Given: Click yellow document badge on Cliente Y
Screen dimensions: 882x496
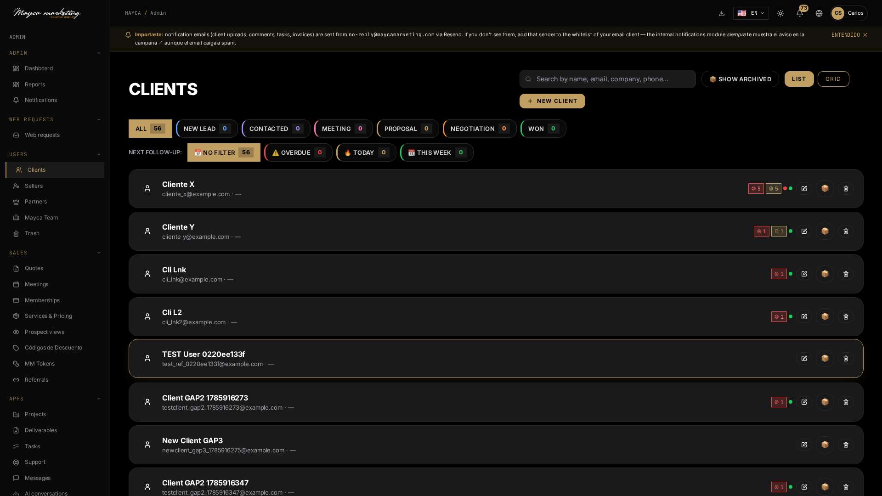Looking at the screenshot, I should 779,231.
